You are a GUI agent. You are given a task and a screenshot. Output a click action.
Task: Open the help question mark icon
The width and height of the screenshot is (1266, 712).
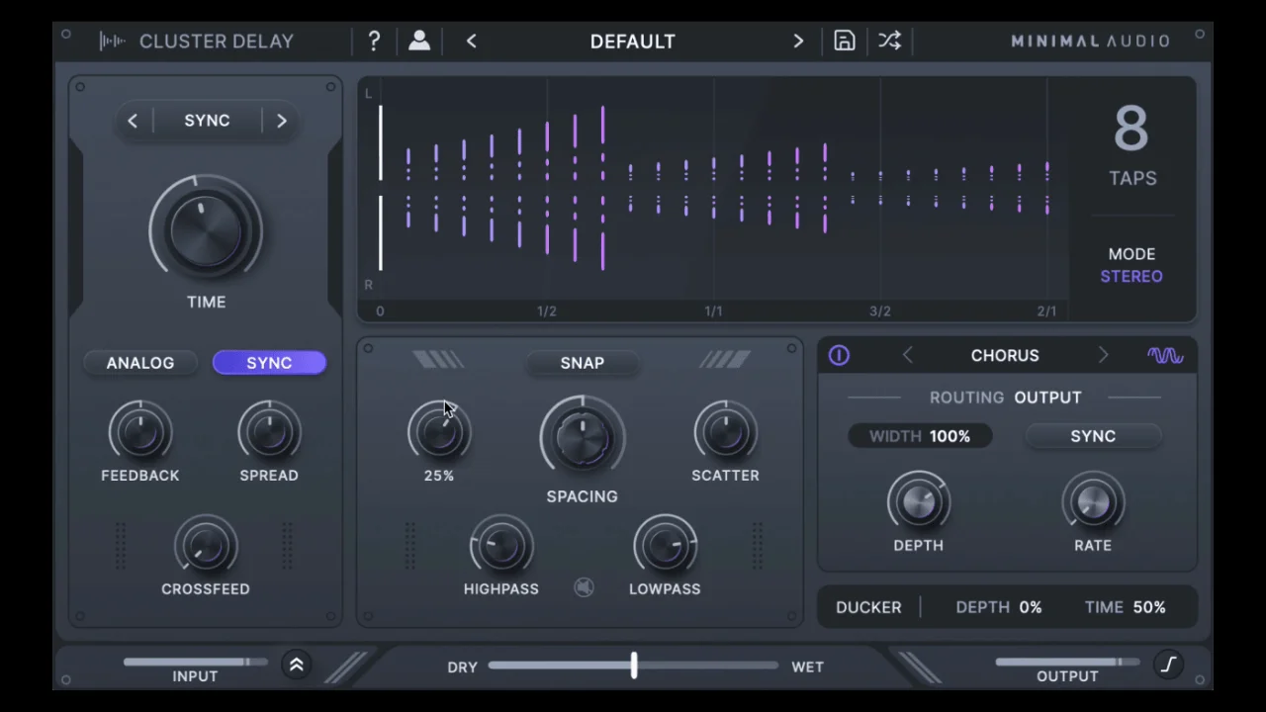(374, 41)
